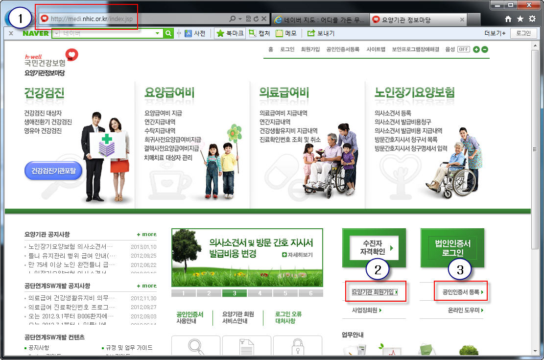The height and width of the screenshot is (360, 544).
Task: Close the Naver toolbar with X
Action: point(11,33)
